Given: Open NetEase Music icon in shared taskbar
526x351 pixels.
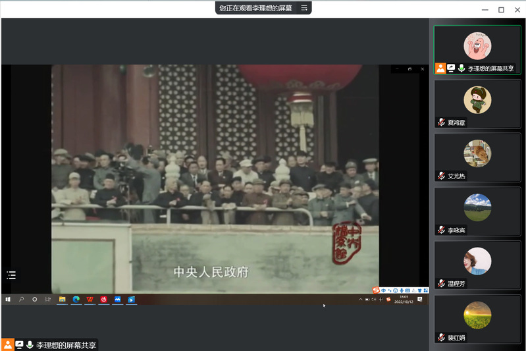Looking at the screenshot, I should click(x=104, y=300).
